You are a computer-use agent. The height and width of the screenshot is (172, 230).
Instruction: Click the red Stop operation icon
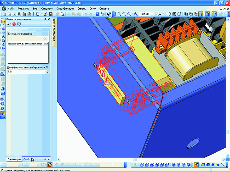pyautogui.click(x=14, y=24)
